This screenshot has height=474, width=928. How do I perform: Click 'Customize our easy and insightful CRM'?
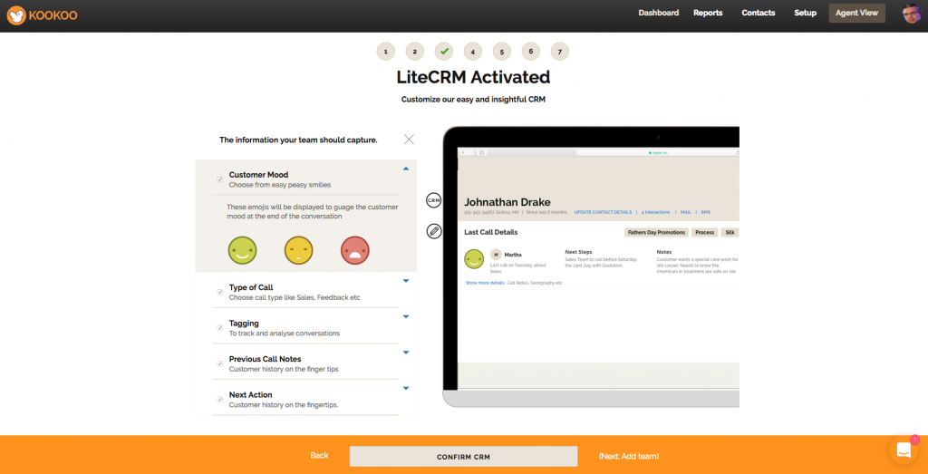473,100
